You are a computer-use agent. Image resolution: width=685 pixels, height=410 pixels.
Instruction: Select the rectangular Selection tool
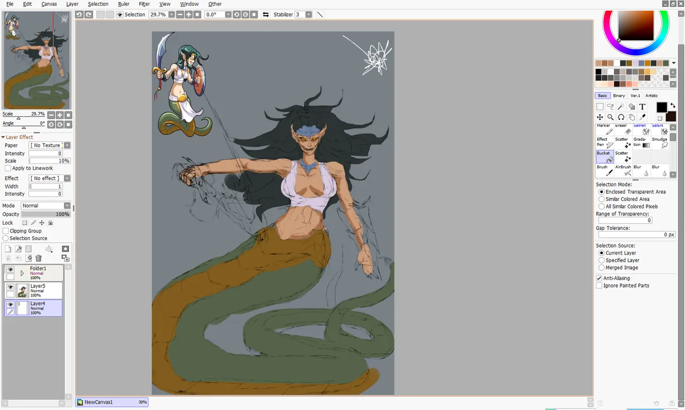(x=600, y=107)
